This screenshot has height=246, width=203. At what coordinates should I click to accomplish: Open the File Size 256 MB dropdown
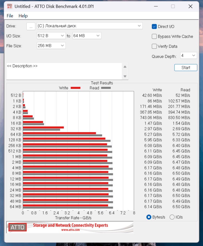tap(51, 46)
